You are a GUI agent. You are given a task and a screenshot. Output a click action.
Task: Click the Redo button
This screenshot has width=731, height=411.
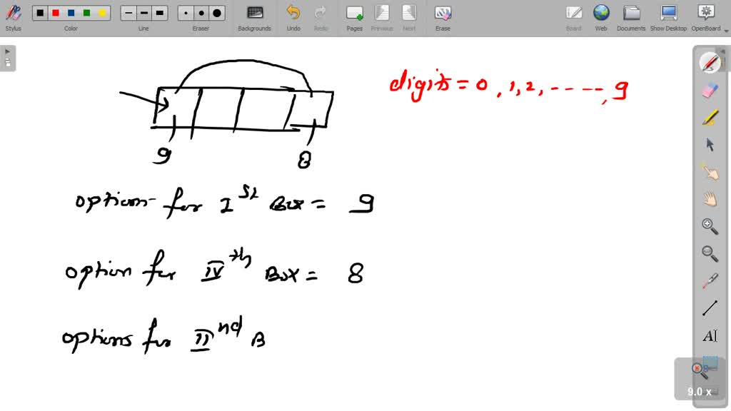(321, 18)
